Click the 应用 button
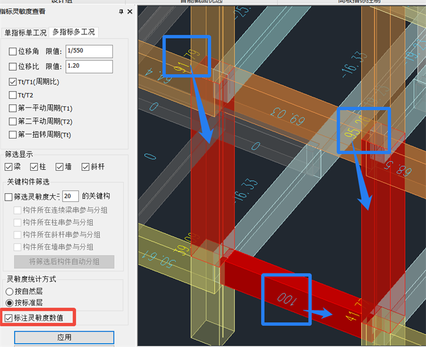This screenshot has width=426, height=347. click(x=64, y=337)
